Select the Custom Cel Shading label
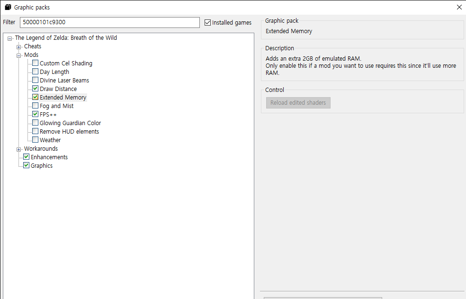The height and width of the screenshot is (299, 466). tap(66, 63)
